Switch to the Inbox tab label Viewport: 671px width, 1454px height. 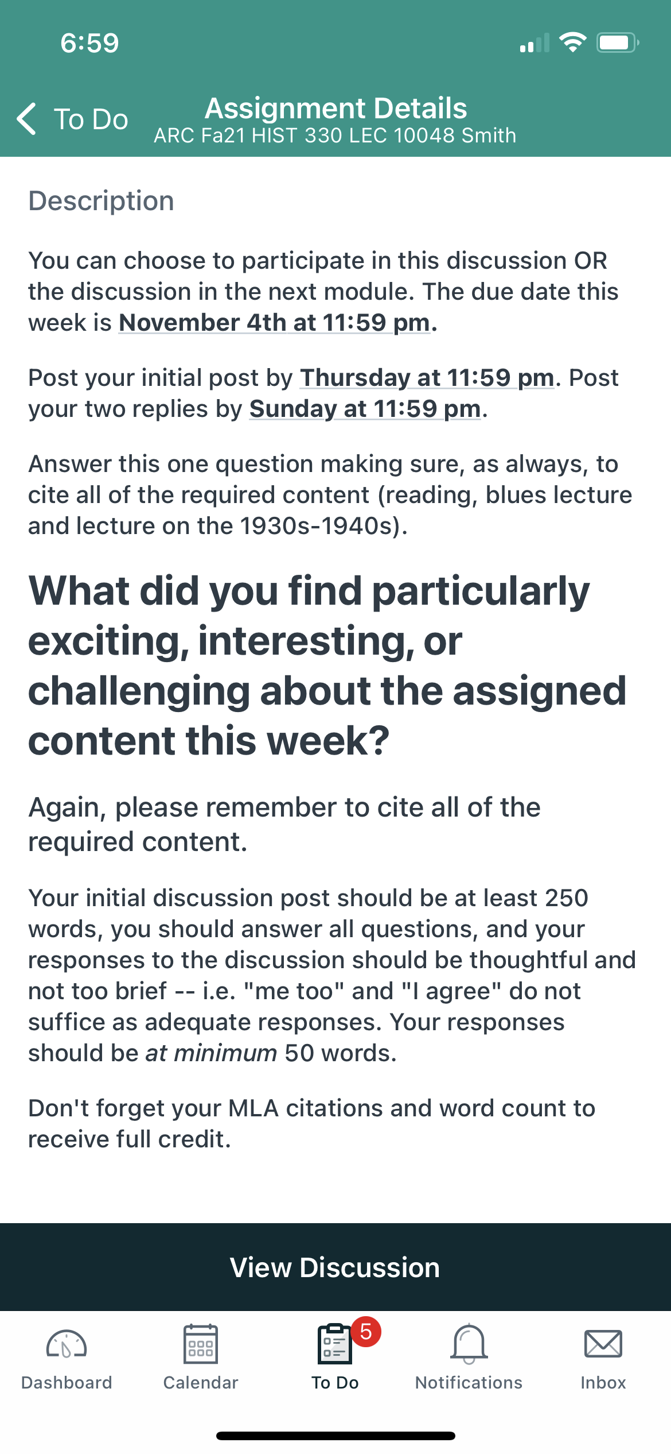coord(603,1383)
